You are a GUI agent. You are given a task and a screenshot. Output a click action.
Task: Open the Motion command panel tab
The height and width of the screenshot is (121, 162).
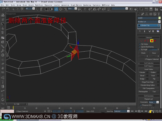pos(151,14)
